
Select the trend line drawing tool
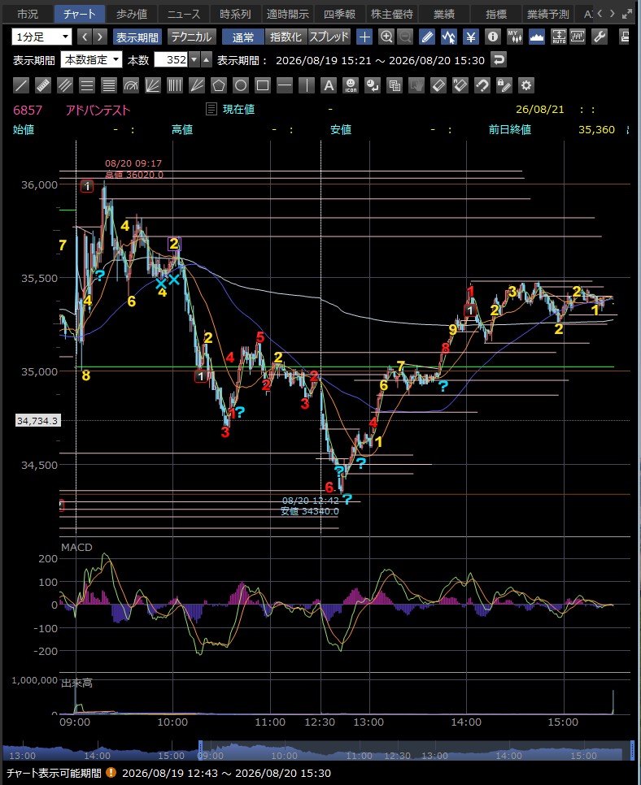tap(21, 85)
